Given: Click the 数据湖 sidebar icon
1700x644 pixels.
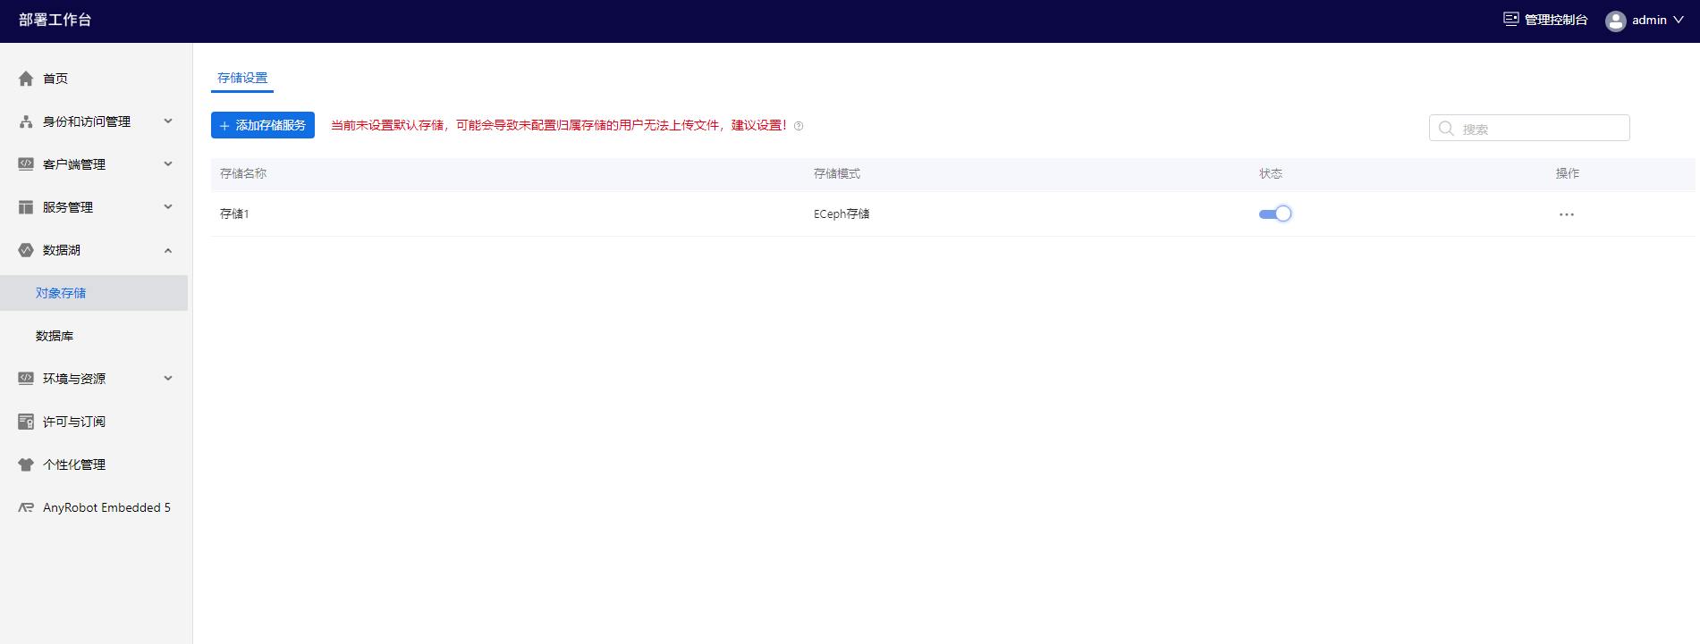Looking at the screenshot, I should click(x=26, y=250).
